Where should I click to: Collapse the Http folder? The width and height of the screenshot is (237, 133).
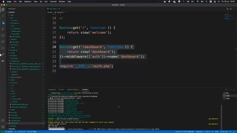(x=12, y=26)
